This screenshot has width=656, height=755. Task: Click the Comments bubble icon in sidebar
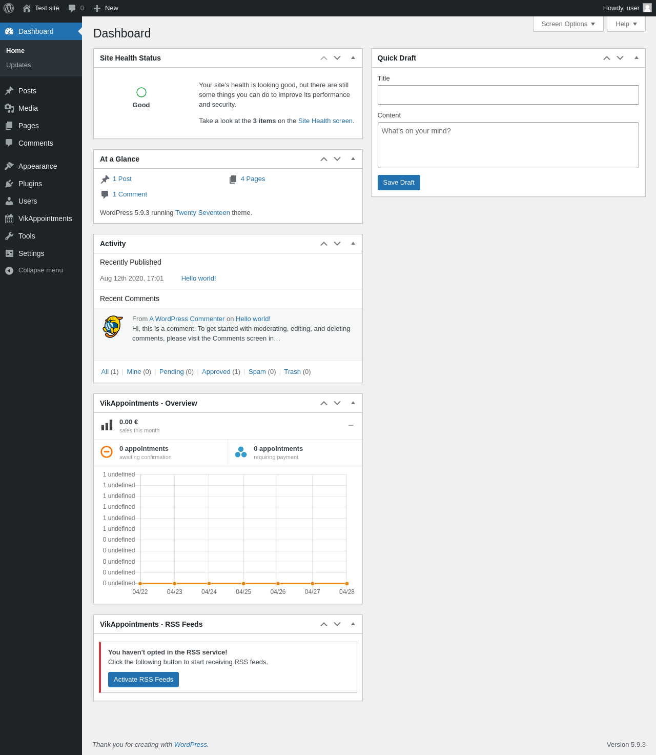pyautogui.click(x=9, y=143)
